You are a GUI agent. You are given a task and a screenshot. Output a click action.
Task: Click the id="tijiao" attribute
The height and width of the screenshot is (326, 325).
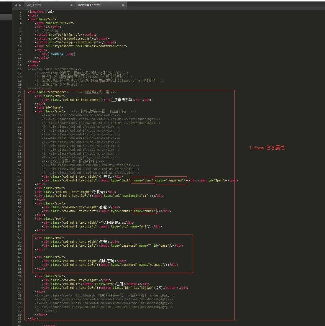[143, 288]
